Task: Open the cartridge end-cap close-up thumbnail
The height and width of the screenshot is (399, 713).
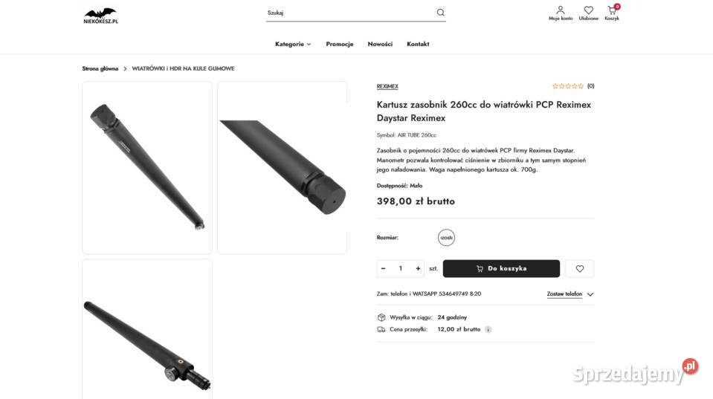Action: coord(282,167)
